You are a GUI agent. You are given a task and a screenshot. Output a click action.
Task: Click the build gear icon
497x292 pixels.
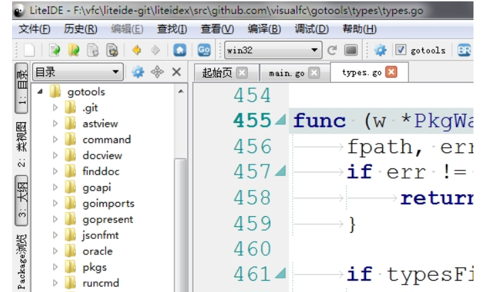tap(380, 50)
